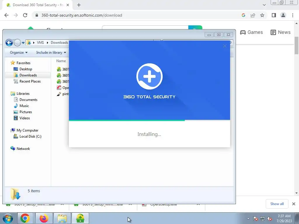Open Pictures library
Viewport: 299px width, 224px height.
tap(23, 112)
